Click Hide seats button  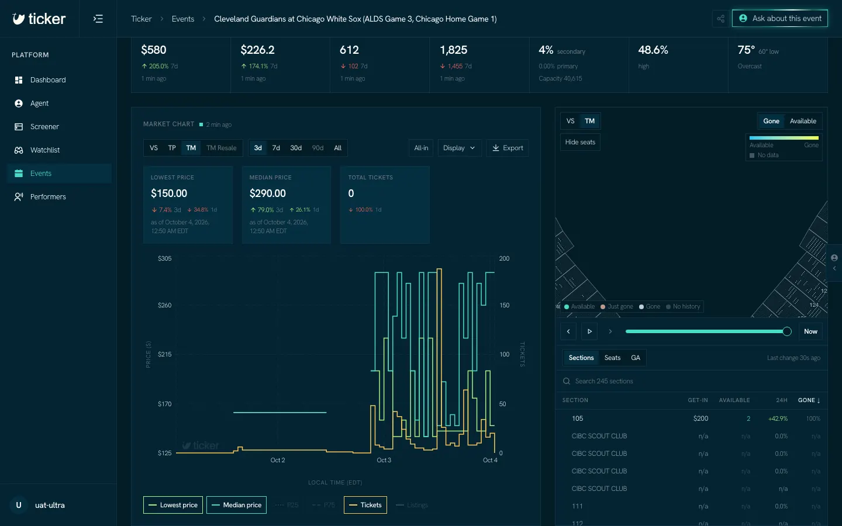[x=580, y=142]
